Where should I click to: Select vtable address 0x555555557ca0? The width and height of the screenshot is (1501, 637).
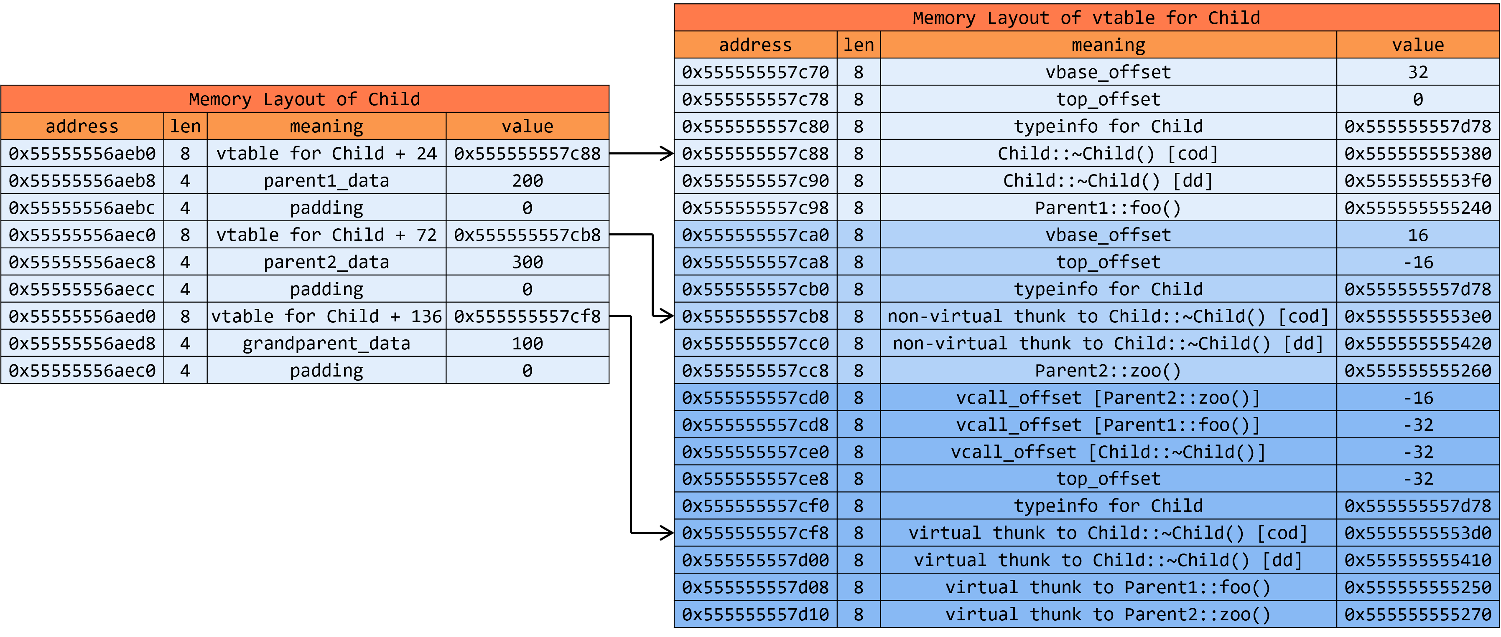pyautogui.click(x=755, y=235)
